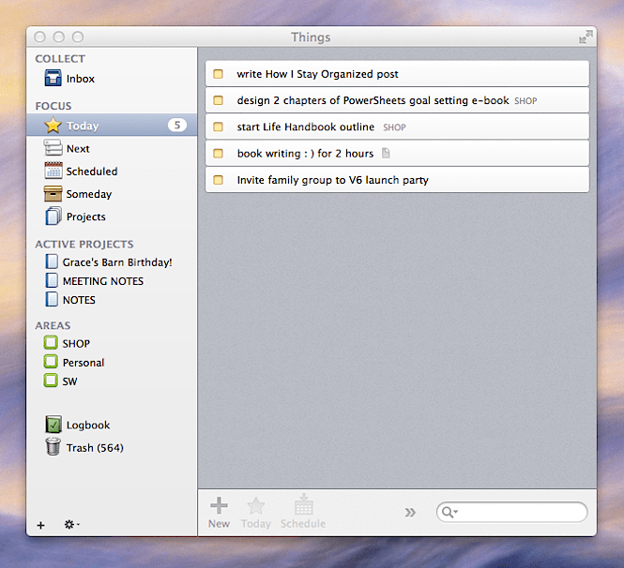Open the NOTES project

point(113,299)
